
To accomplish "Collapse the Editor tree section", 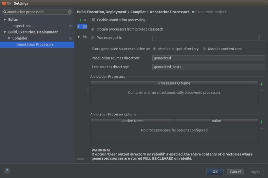I will (x=4, y=19).
